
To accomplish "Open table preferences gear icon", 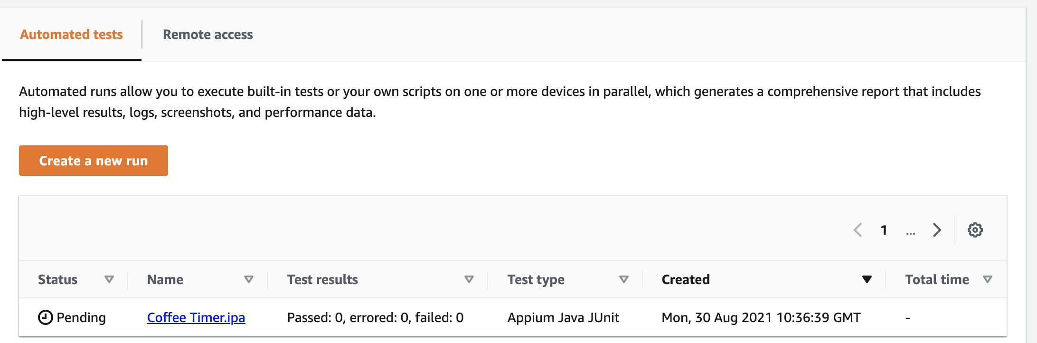I will coord(975,230).
